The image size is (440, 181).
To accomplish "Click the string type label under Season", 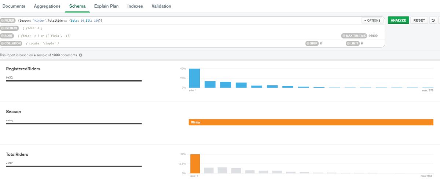I will click(10, 120).
